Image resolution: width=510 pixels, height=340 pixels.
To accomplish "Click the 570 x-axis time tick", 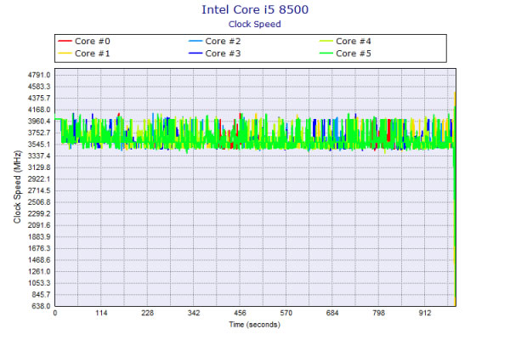I will [x=286, y=313].
